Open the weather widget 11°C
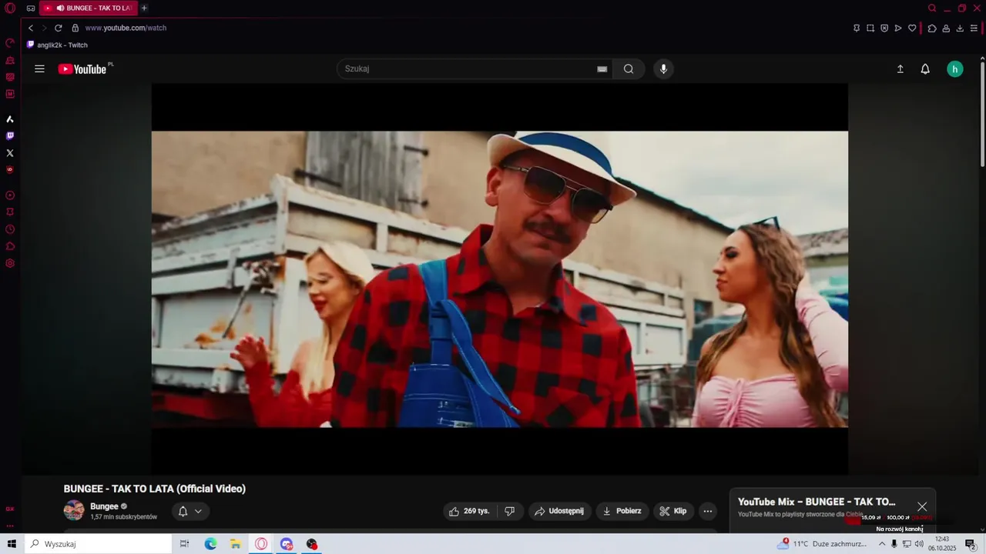Viewport: 986px width, 554px height. (x=823, y=544)
